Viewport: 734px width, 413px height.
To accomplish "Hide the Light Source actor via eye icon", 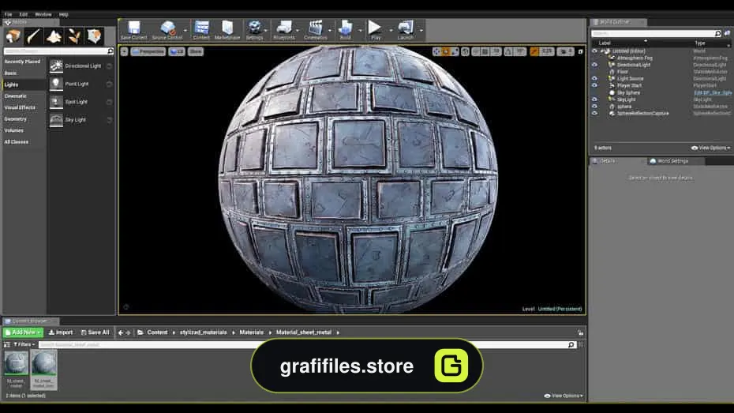I will (594, 79).
